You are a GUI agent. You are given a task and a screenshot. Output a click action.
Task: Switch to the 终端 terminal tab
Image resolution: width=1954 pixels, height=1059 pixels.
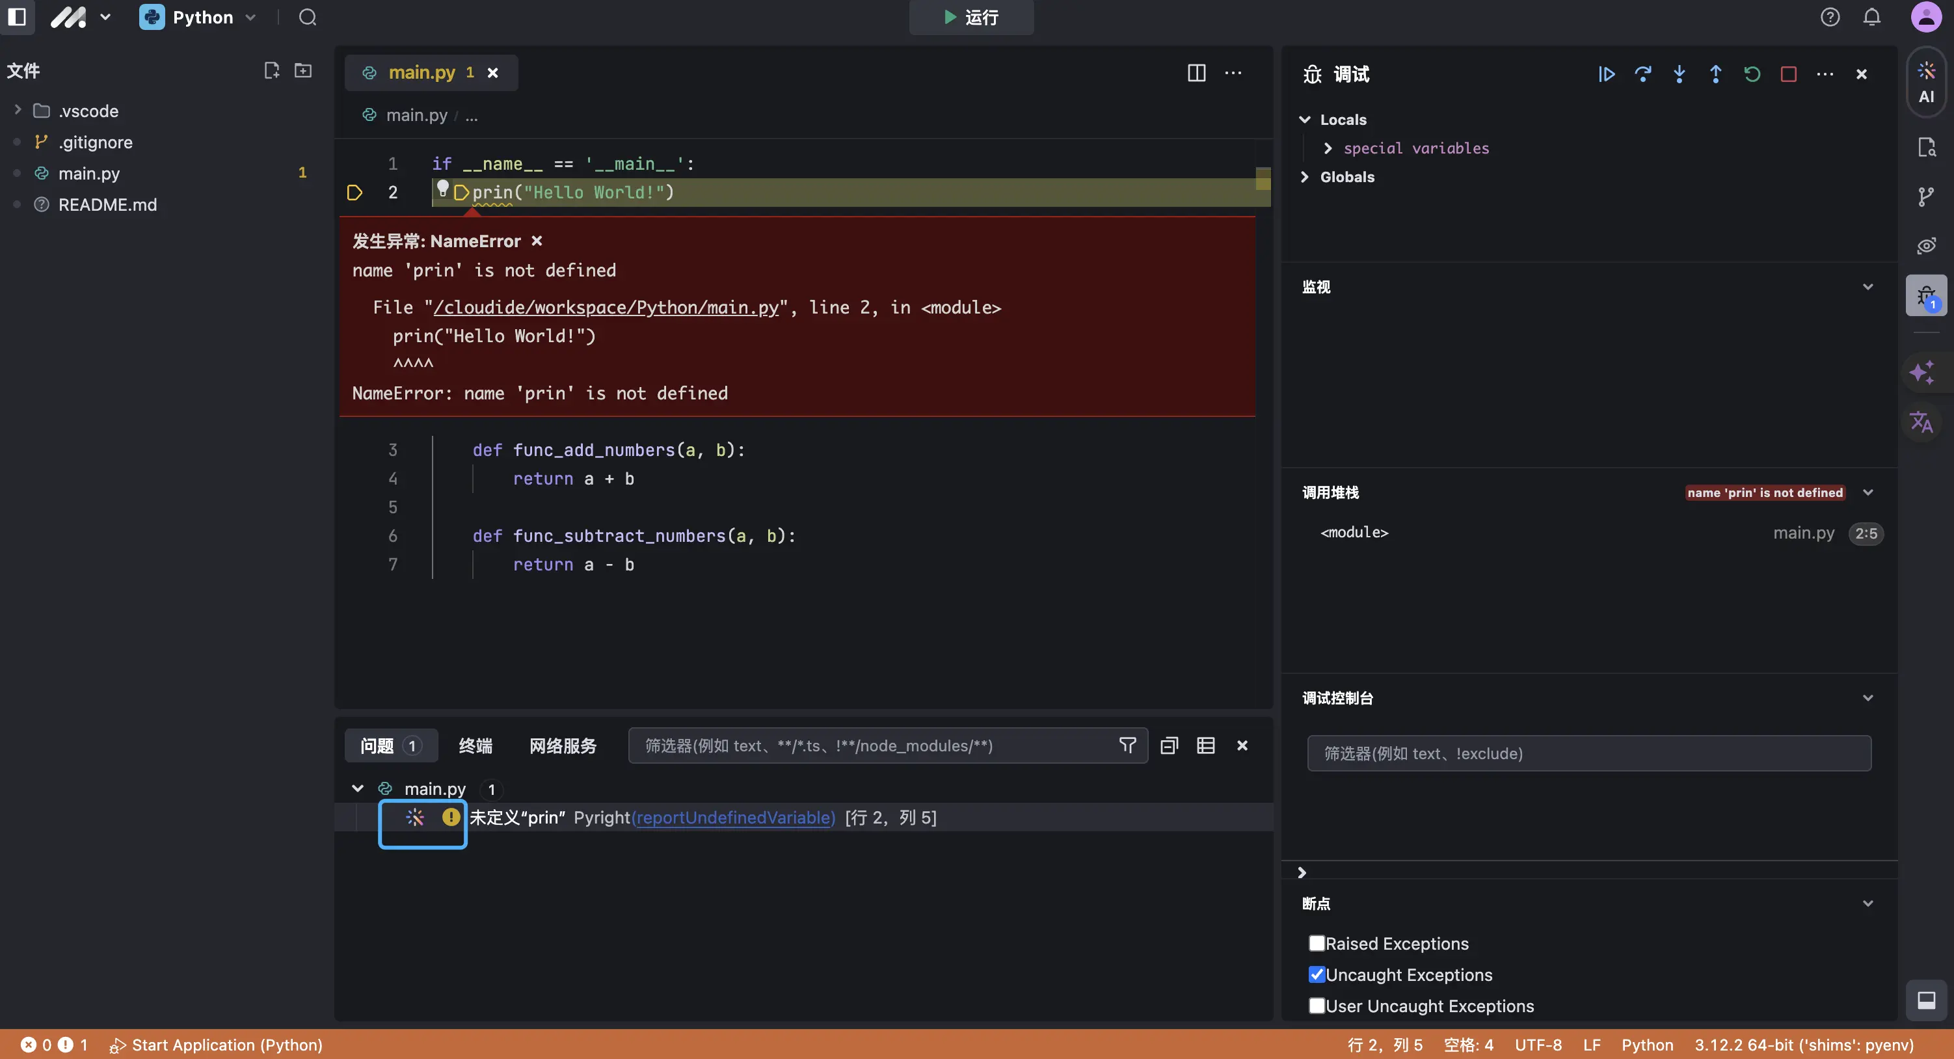(475, 745)
